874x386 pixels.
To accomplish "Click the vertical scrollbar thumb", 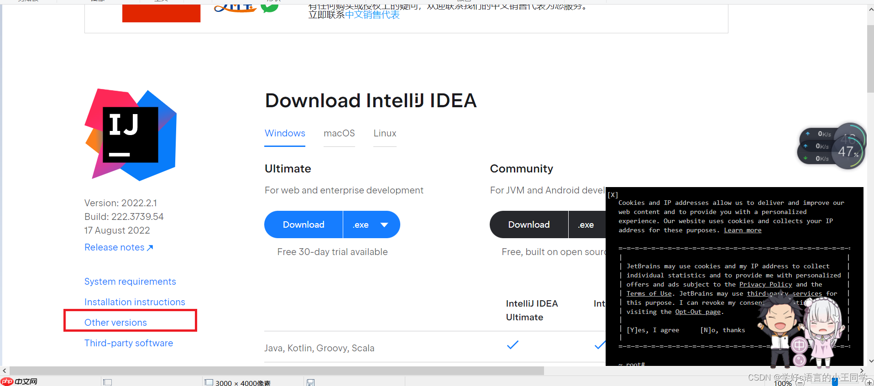I will (870, 58).
